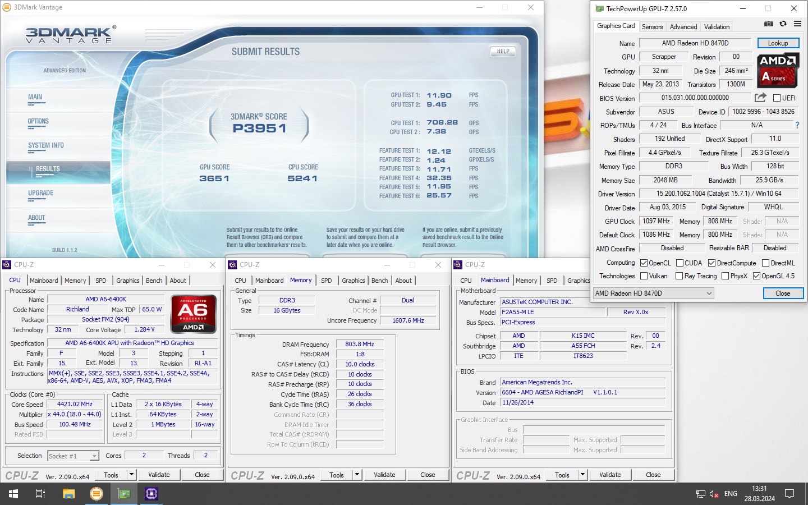Open Tools dropdown arrow in Memory window
This screenshot has width=808, height=505.
click(x=357, y=475)
